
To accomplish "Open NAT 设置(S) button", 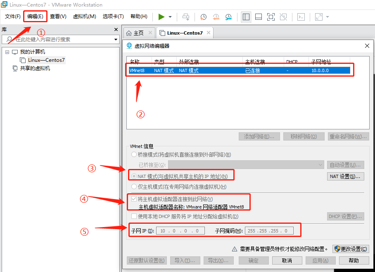I will (x=345, y=176).
